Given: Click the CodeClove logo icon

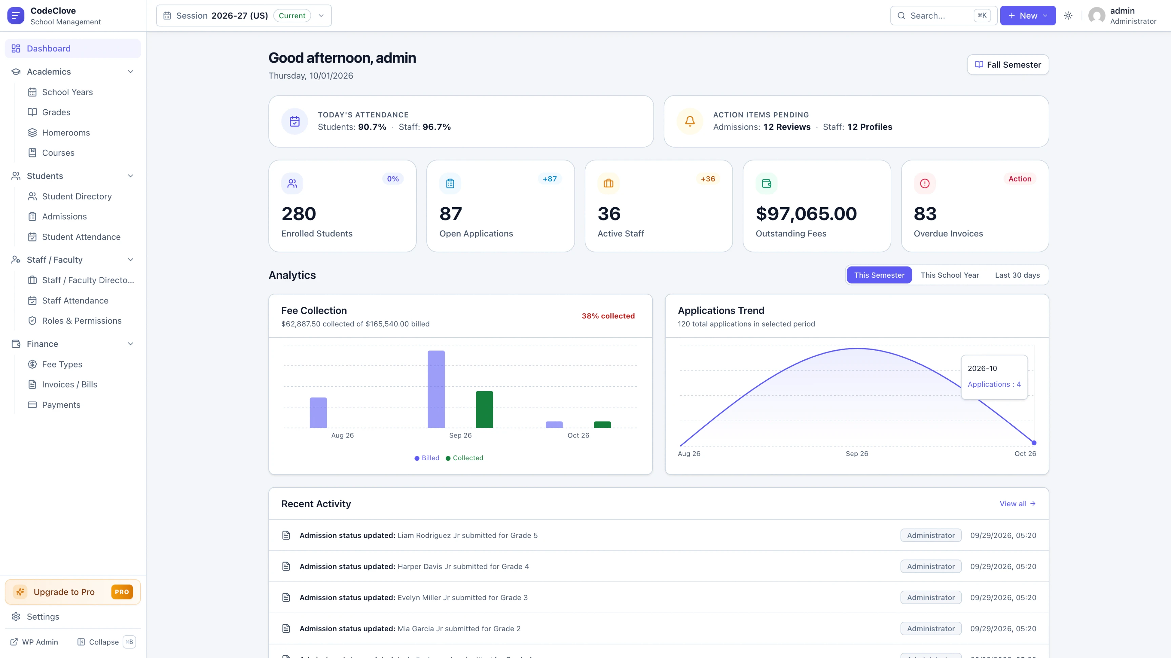Looking at the screenshot, I should [x=16, y=16].
